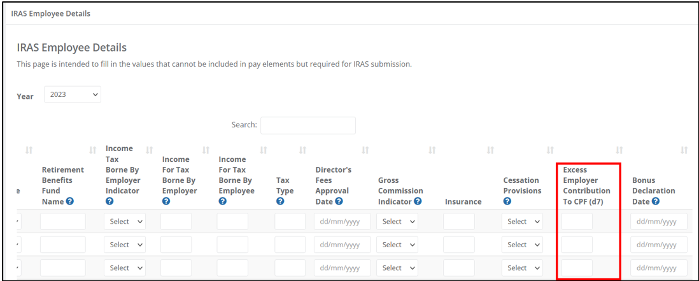Sort by Insurance column arrows
Screen dimensions: 699x281
490,151
